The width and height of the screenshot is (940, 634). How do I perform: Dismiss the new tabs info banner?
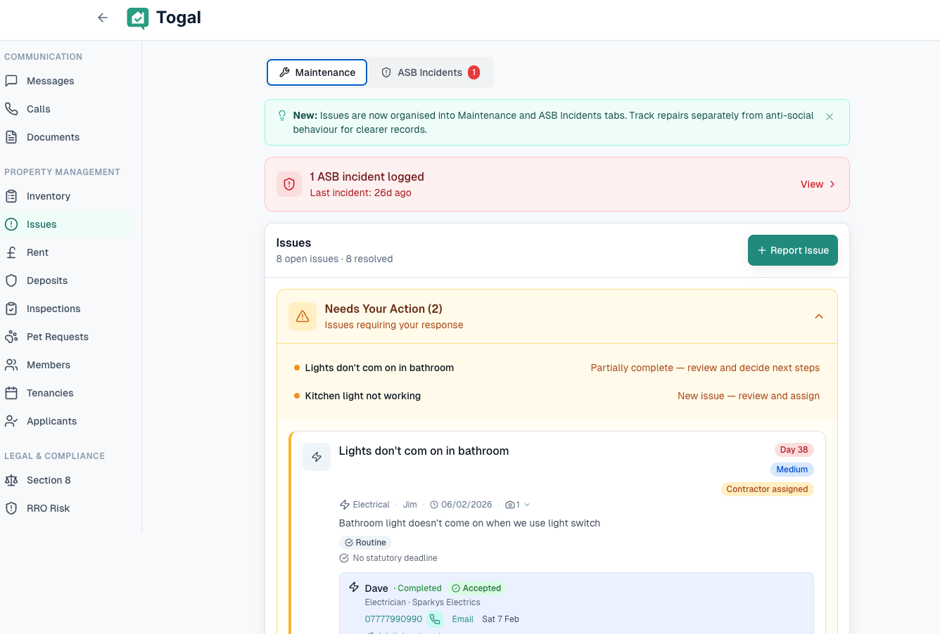830,117
